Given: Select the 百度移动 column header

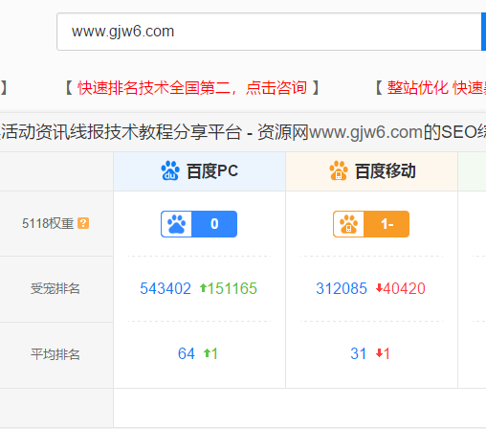Looking at the screenshot, I should pos(372,171).
